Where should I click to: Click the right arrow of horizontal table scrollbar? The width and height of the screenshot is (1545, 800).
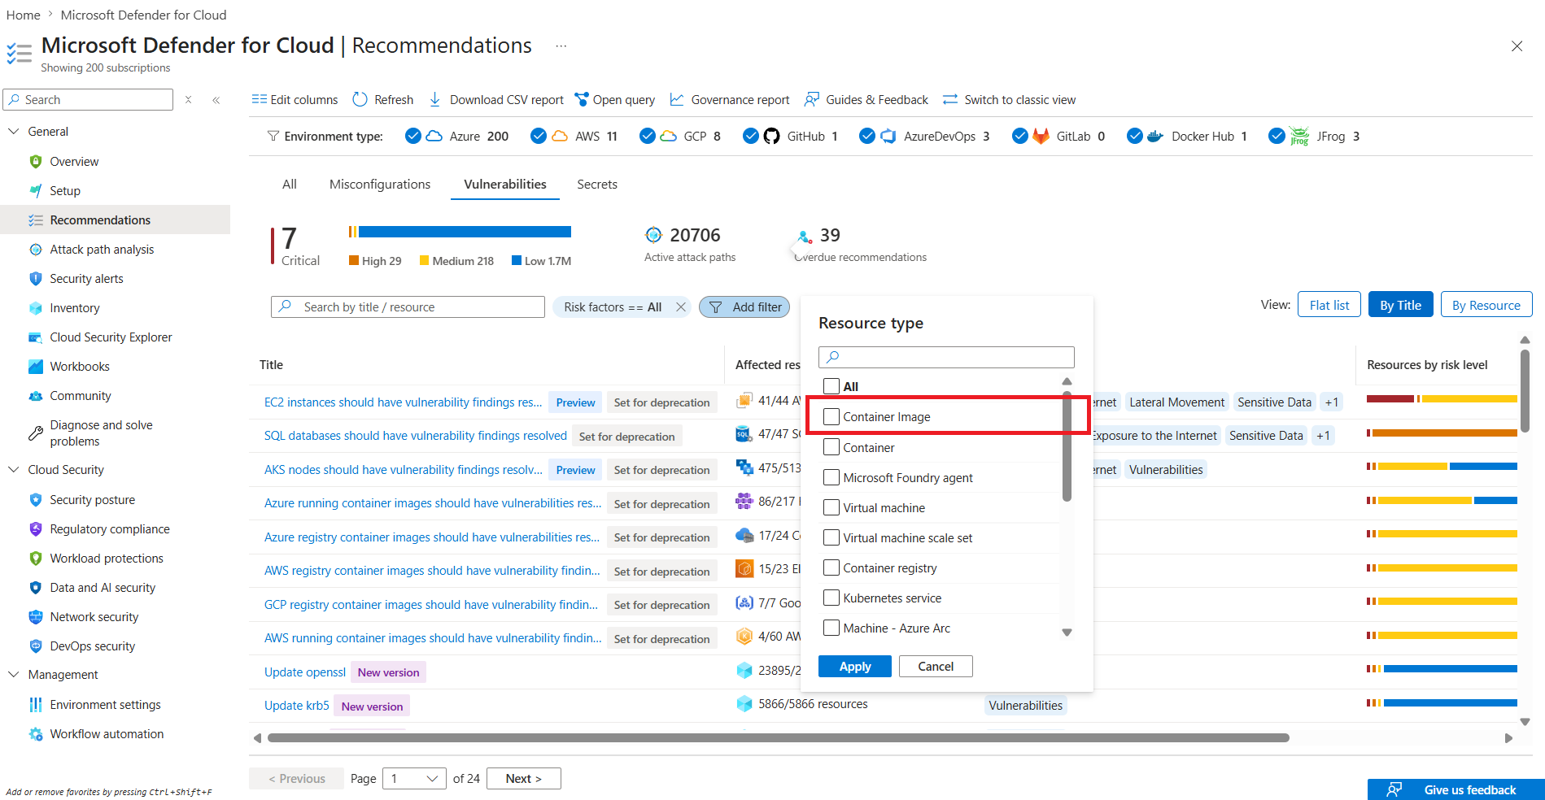click(x=1508, y=738)
